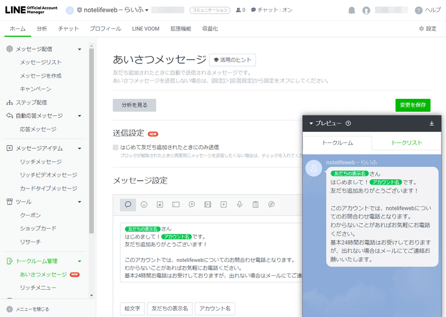Insert a rich video message icon
Image resolution: width=446 pixels, height=317 pixels.
click(207, 204)
